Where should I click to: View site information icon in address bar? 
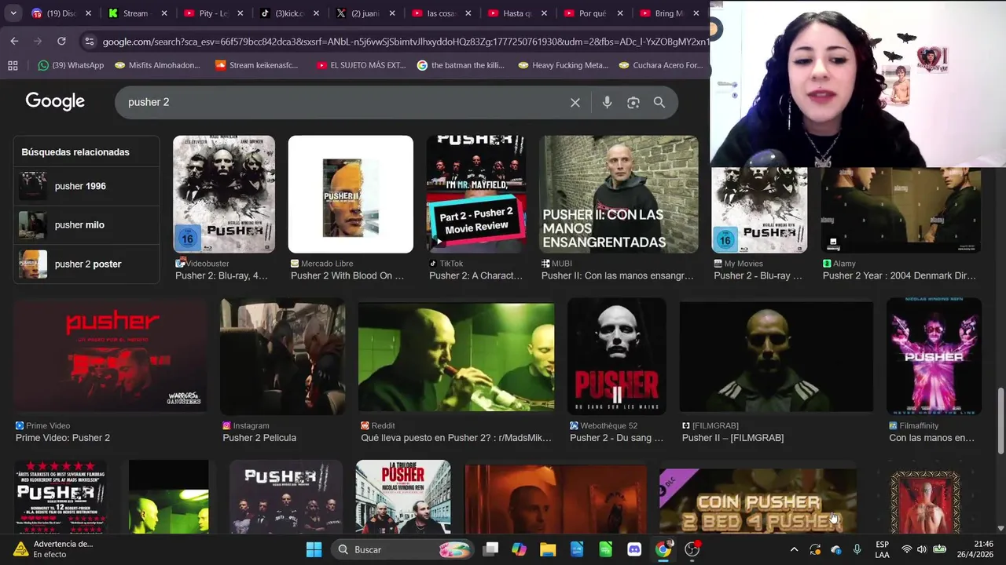pyautogui.click(x=89, y=42)
